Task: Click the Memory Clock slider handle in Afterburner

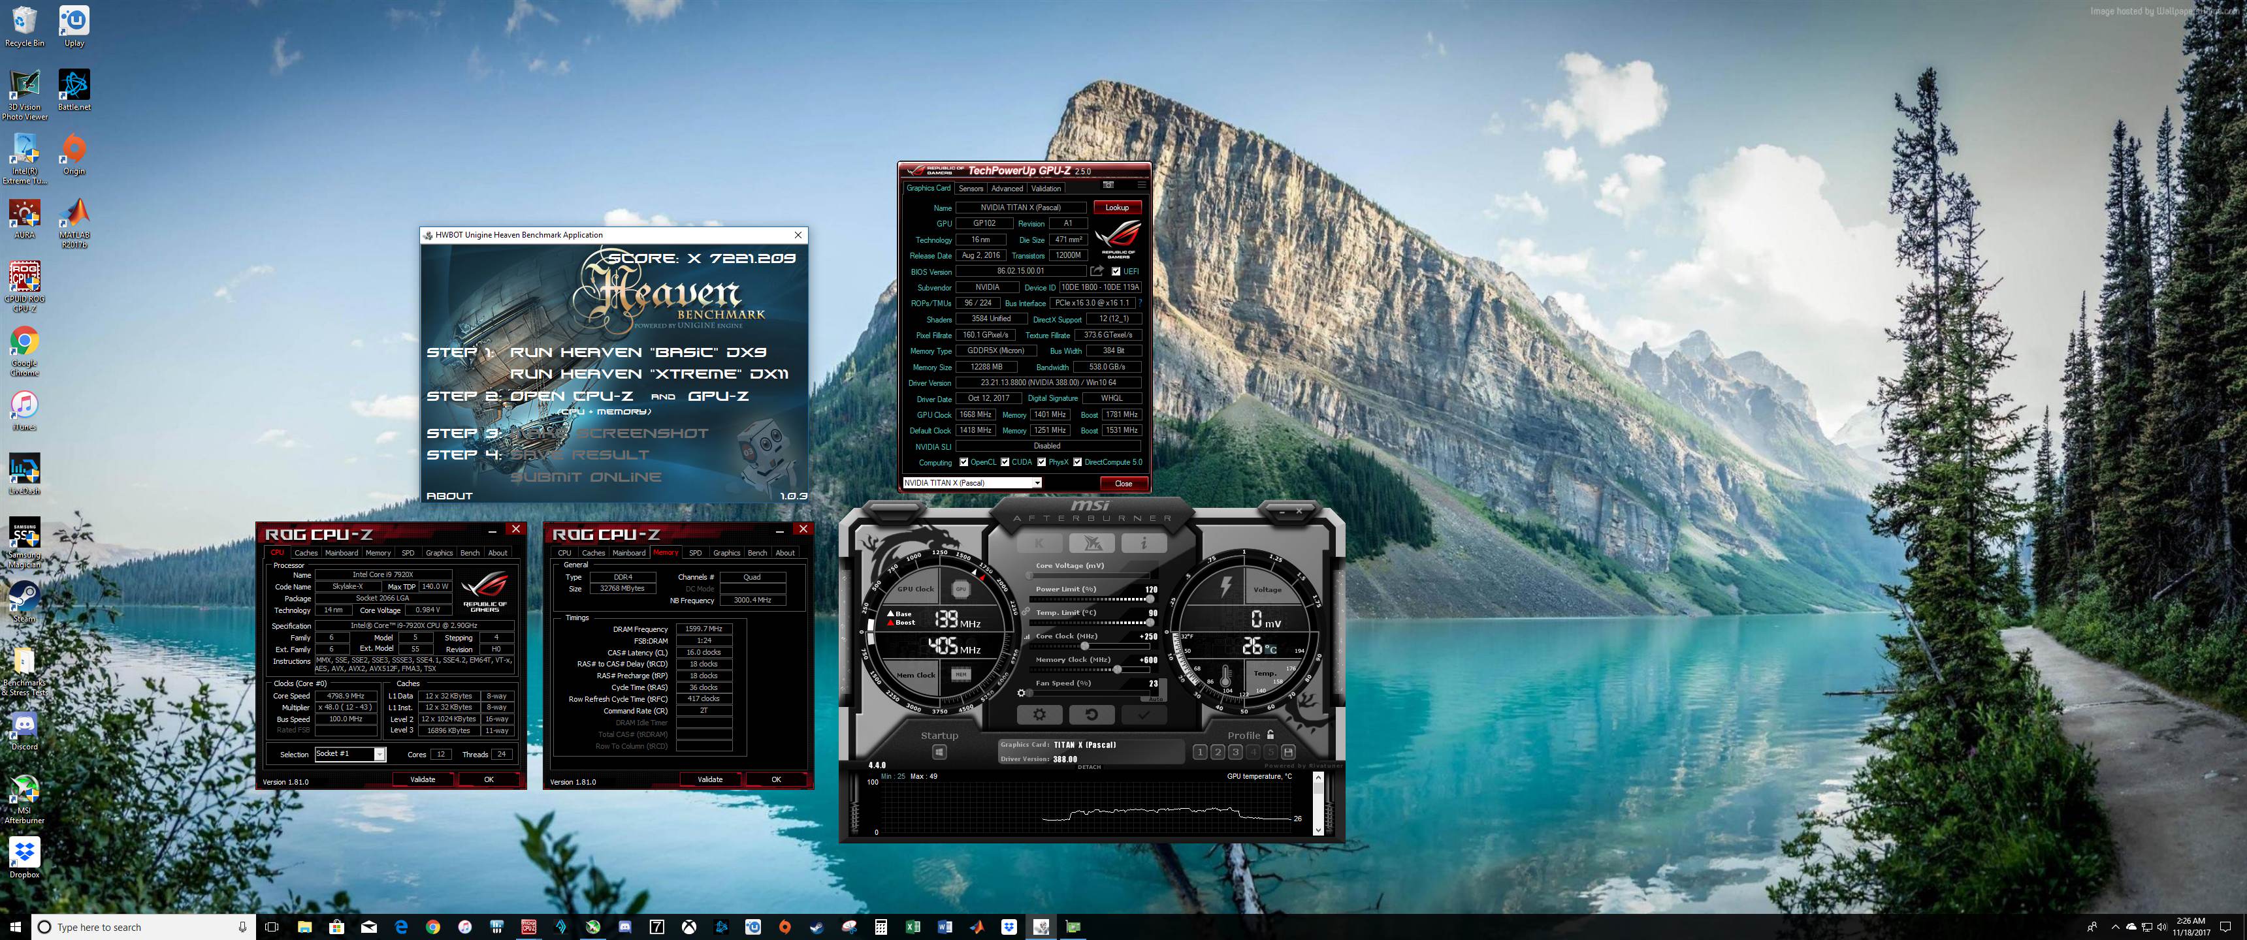Action: click(x=1119, y=670)
